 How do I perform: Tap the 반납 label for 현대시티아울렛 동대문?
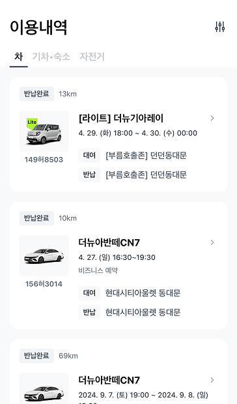click(x=89, y=312)
